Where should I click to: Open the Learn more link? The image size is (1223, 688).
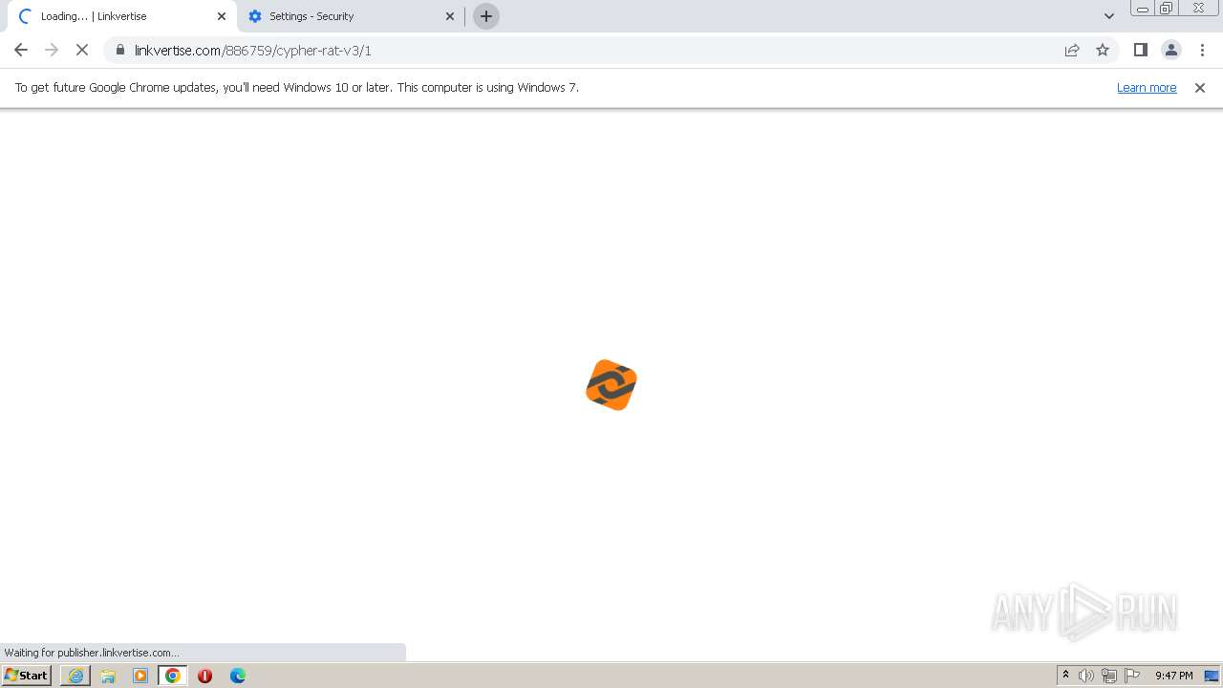[x=1147, y=87]
